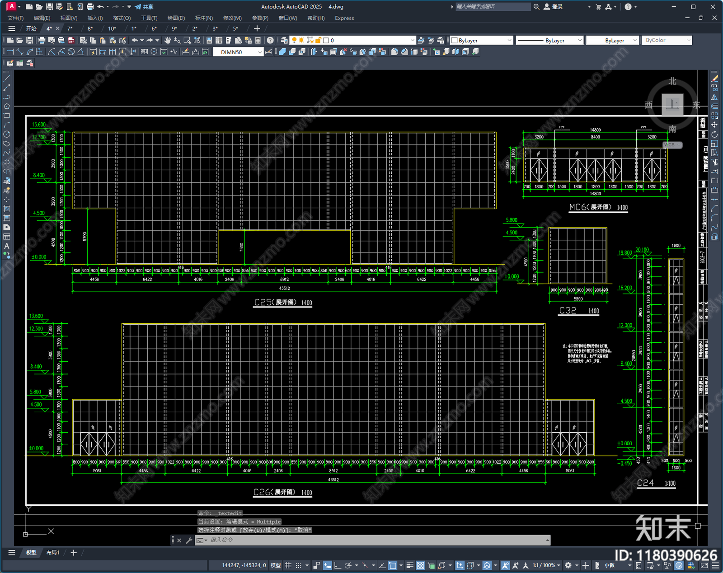The height and width of the screenshot is (573, 723).
Task: Open the 文件(F) menu
Action: (15, 18)
